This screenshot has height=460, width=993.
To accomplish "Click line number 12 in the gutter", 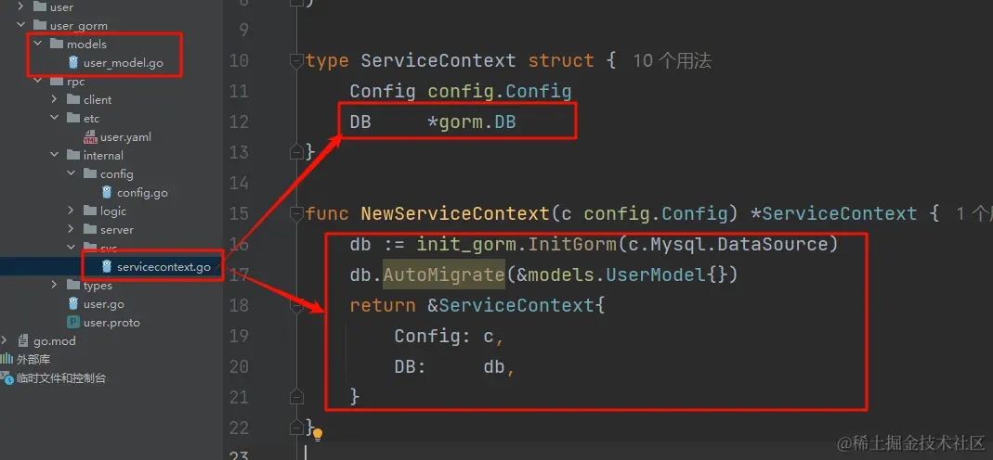I will (240, 121).
